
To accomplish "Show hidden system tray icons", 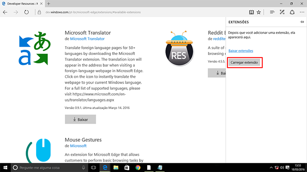I will point(271,168).
